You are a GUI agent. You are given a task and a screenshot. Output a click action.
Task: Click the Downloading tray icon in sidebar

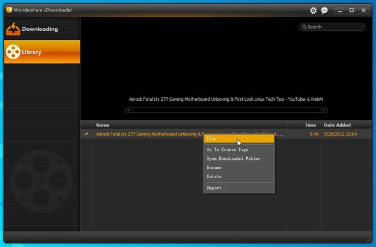coord(13,29)
